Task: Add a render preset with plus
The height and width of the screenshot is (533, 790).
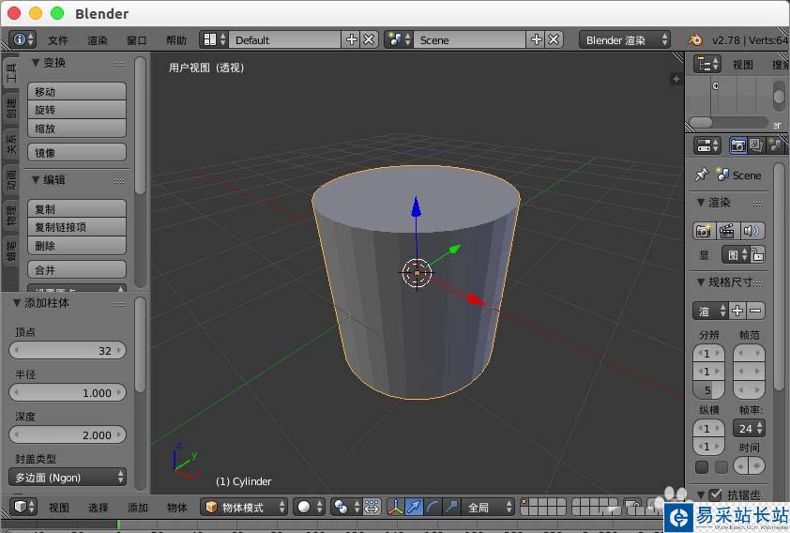Action: (737, 311)
